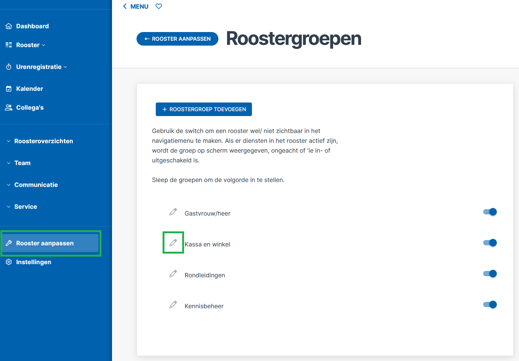Viewport: 519px width, 361px height.
Task: Select the Kassa en winkel group name
Action: (x=207, y=244)
